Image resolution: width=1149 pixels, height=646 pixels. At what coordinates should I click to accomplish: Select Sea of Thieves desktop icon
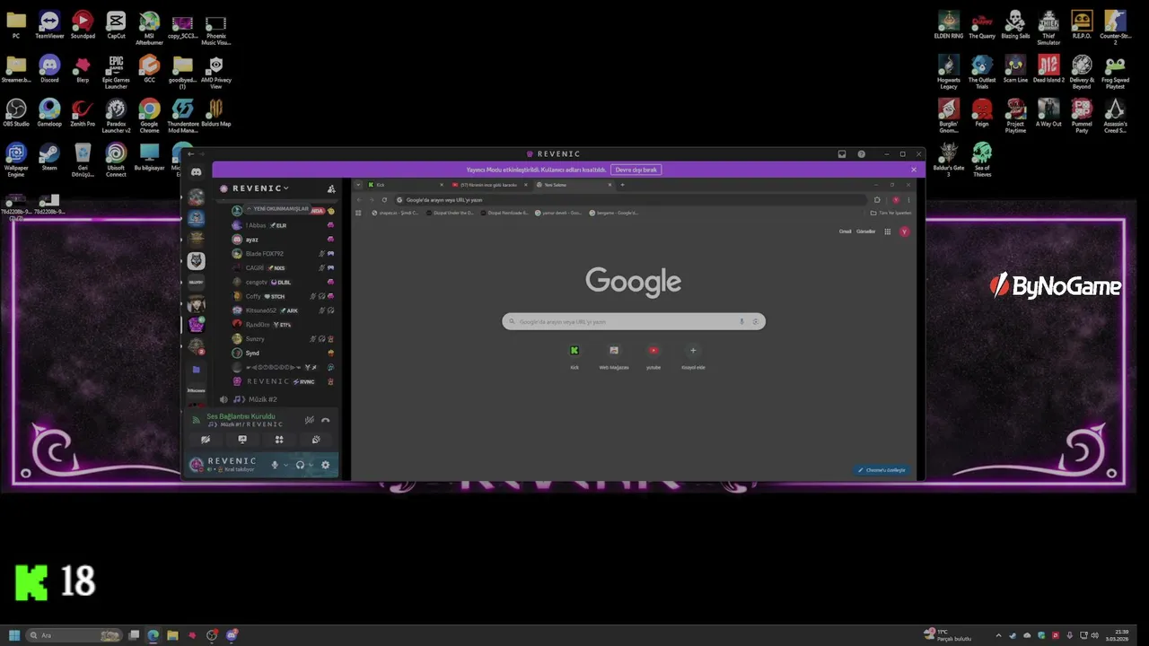point(982,160)
